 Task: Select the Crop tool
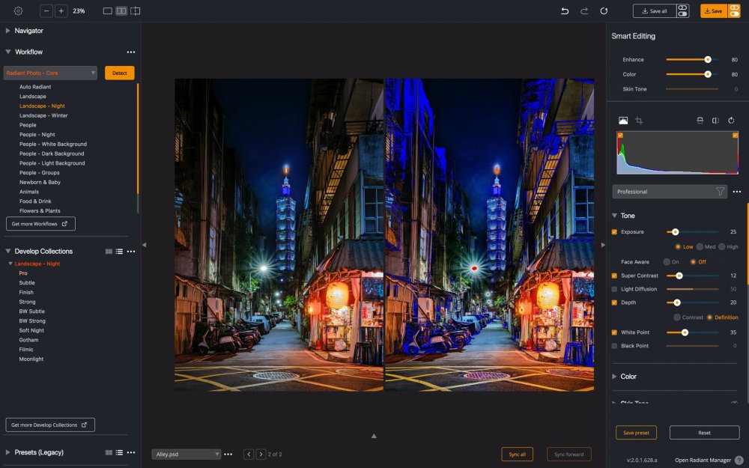point(639,121)
